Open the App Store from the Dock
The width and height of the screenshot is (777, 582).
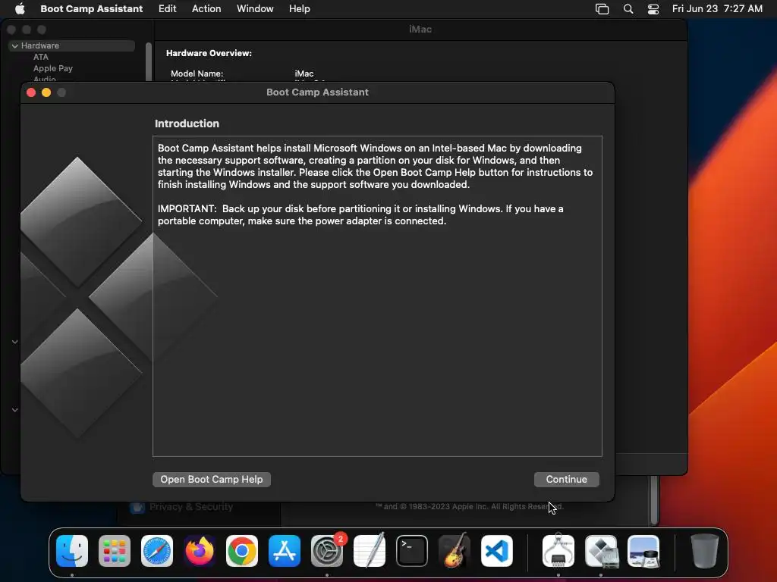[285, 551]
